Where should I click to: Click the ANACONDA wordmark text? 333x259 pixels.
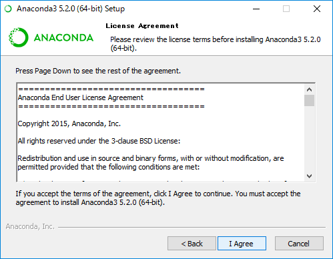(63, 37)
